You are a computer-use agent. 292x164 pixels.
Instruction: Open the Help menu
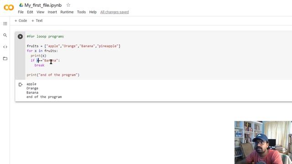pyautogui.click(x=93, y=12)
